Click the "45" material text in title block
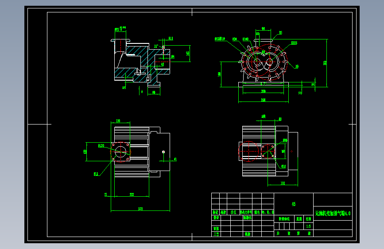This screenshot has width=384, height=249. [294, 204]
